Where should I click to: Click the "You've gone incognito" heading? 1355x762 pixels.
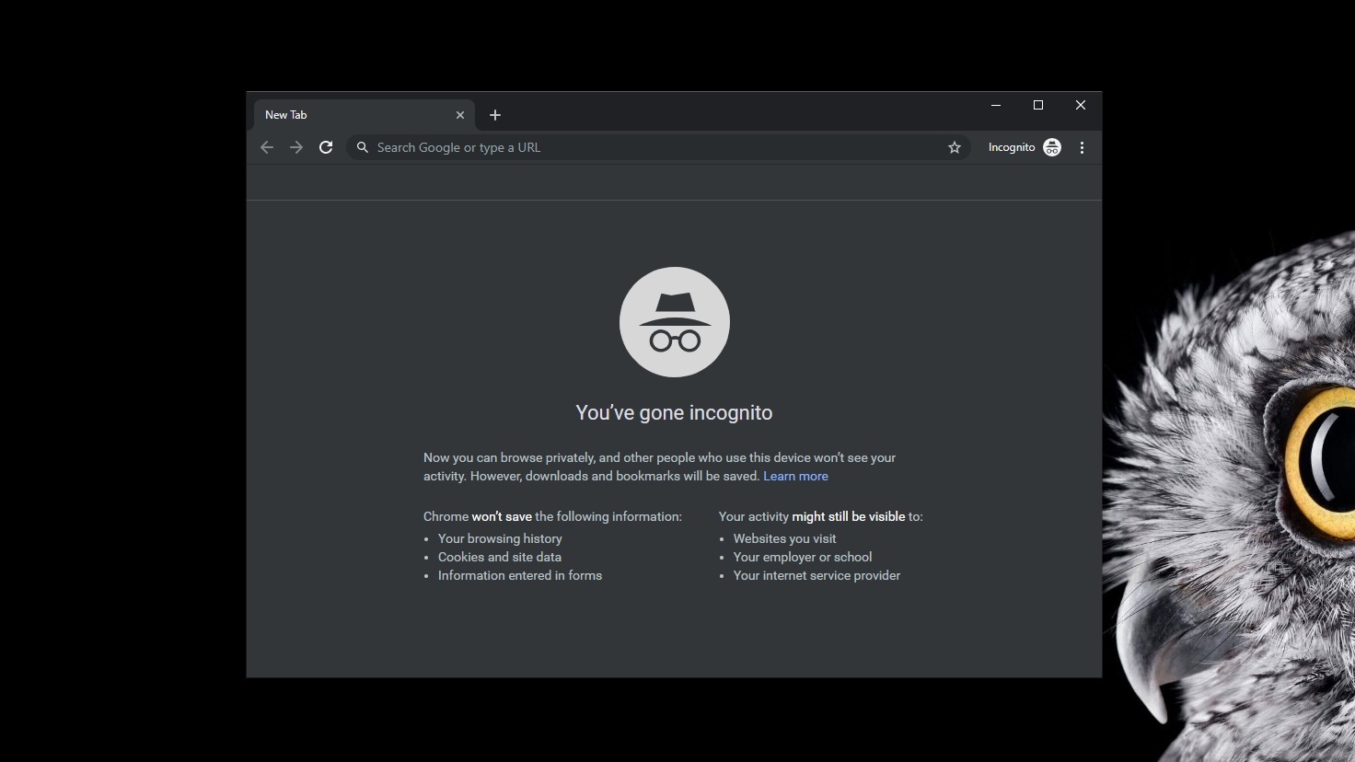(x=674, y=412)
